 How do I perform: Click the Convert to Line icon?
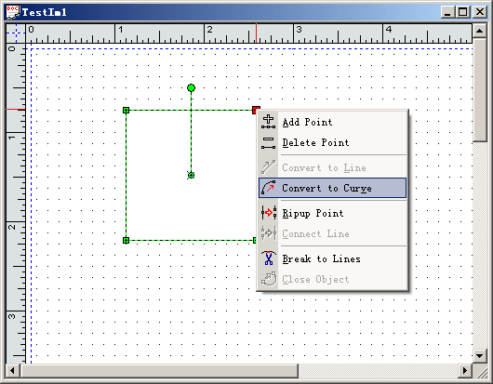pos(268,167)
